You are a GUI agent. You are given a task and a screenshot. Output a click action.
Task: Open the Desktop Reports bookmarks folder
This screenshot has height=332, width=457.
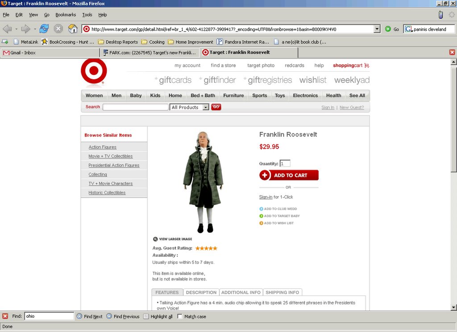point(118,42)
